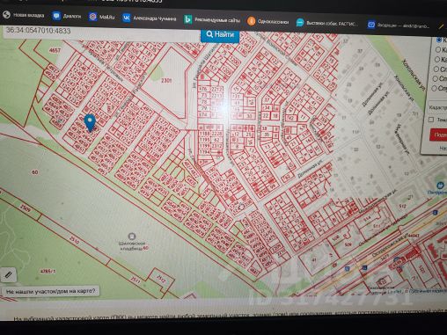Screen dimensions: 447x335
Task: Open the Новая вкладка bookmark
Action: coord(24,15)
